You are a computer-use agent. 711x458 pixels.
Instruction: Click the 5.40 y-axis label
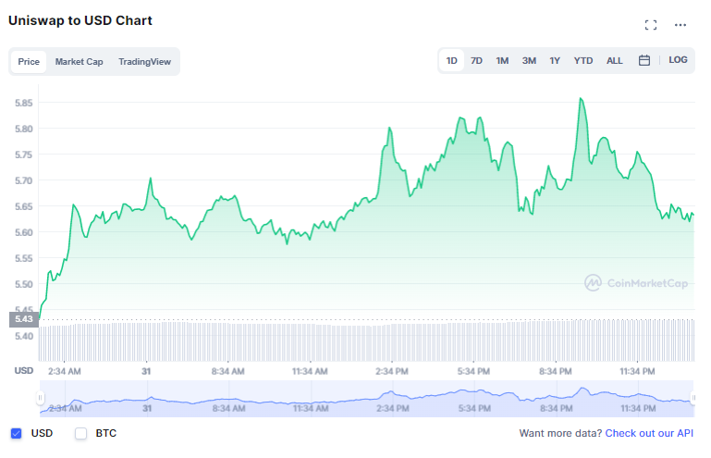click(x=24, y=337)
